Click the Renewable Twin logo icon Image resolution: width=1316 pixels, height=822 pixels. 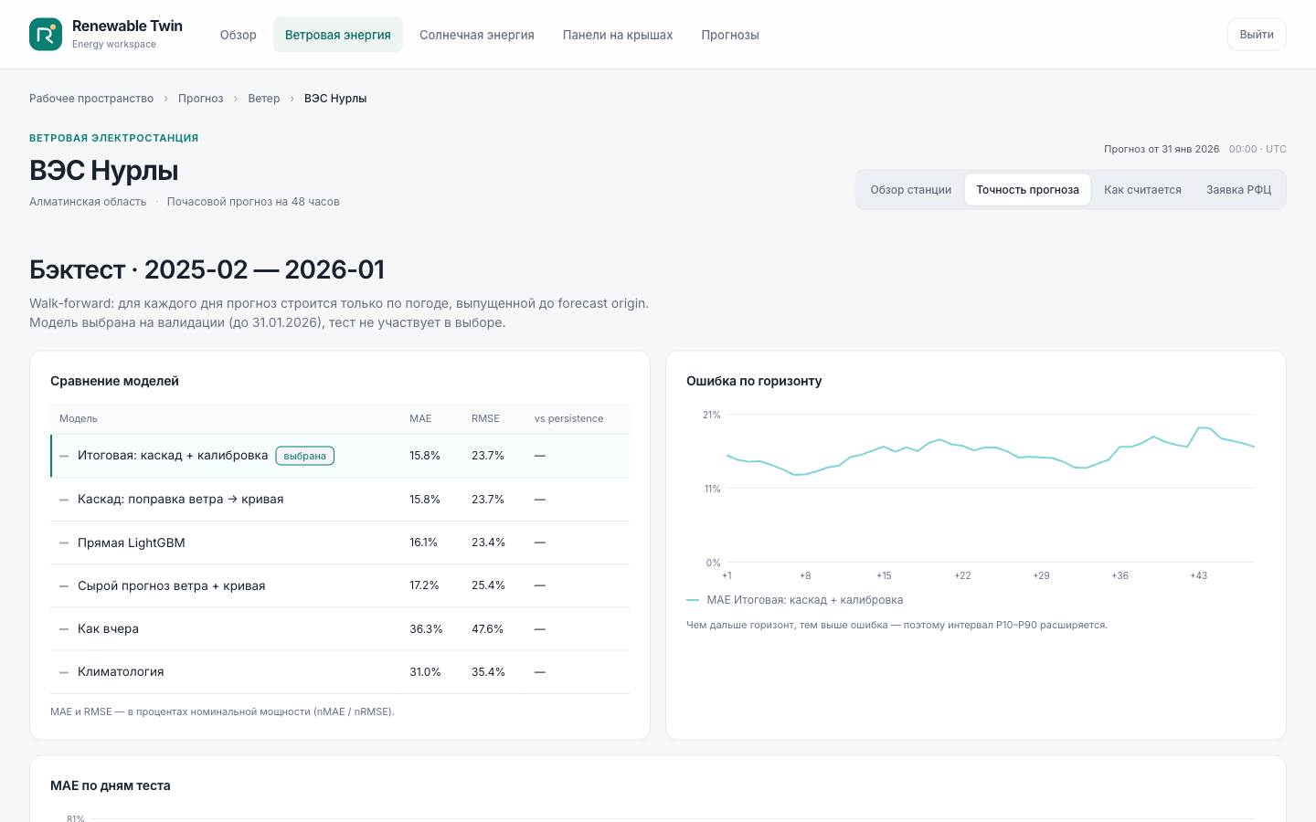coord(46,35)
